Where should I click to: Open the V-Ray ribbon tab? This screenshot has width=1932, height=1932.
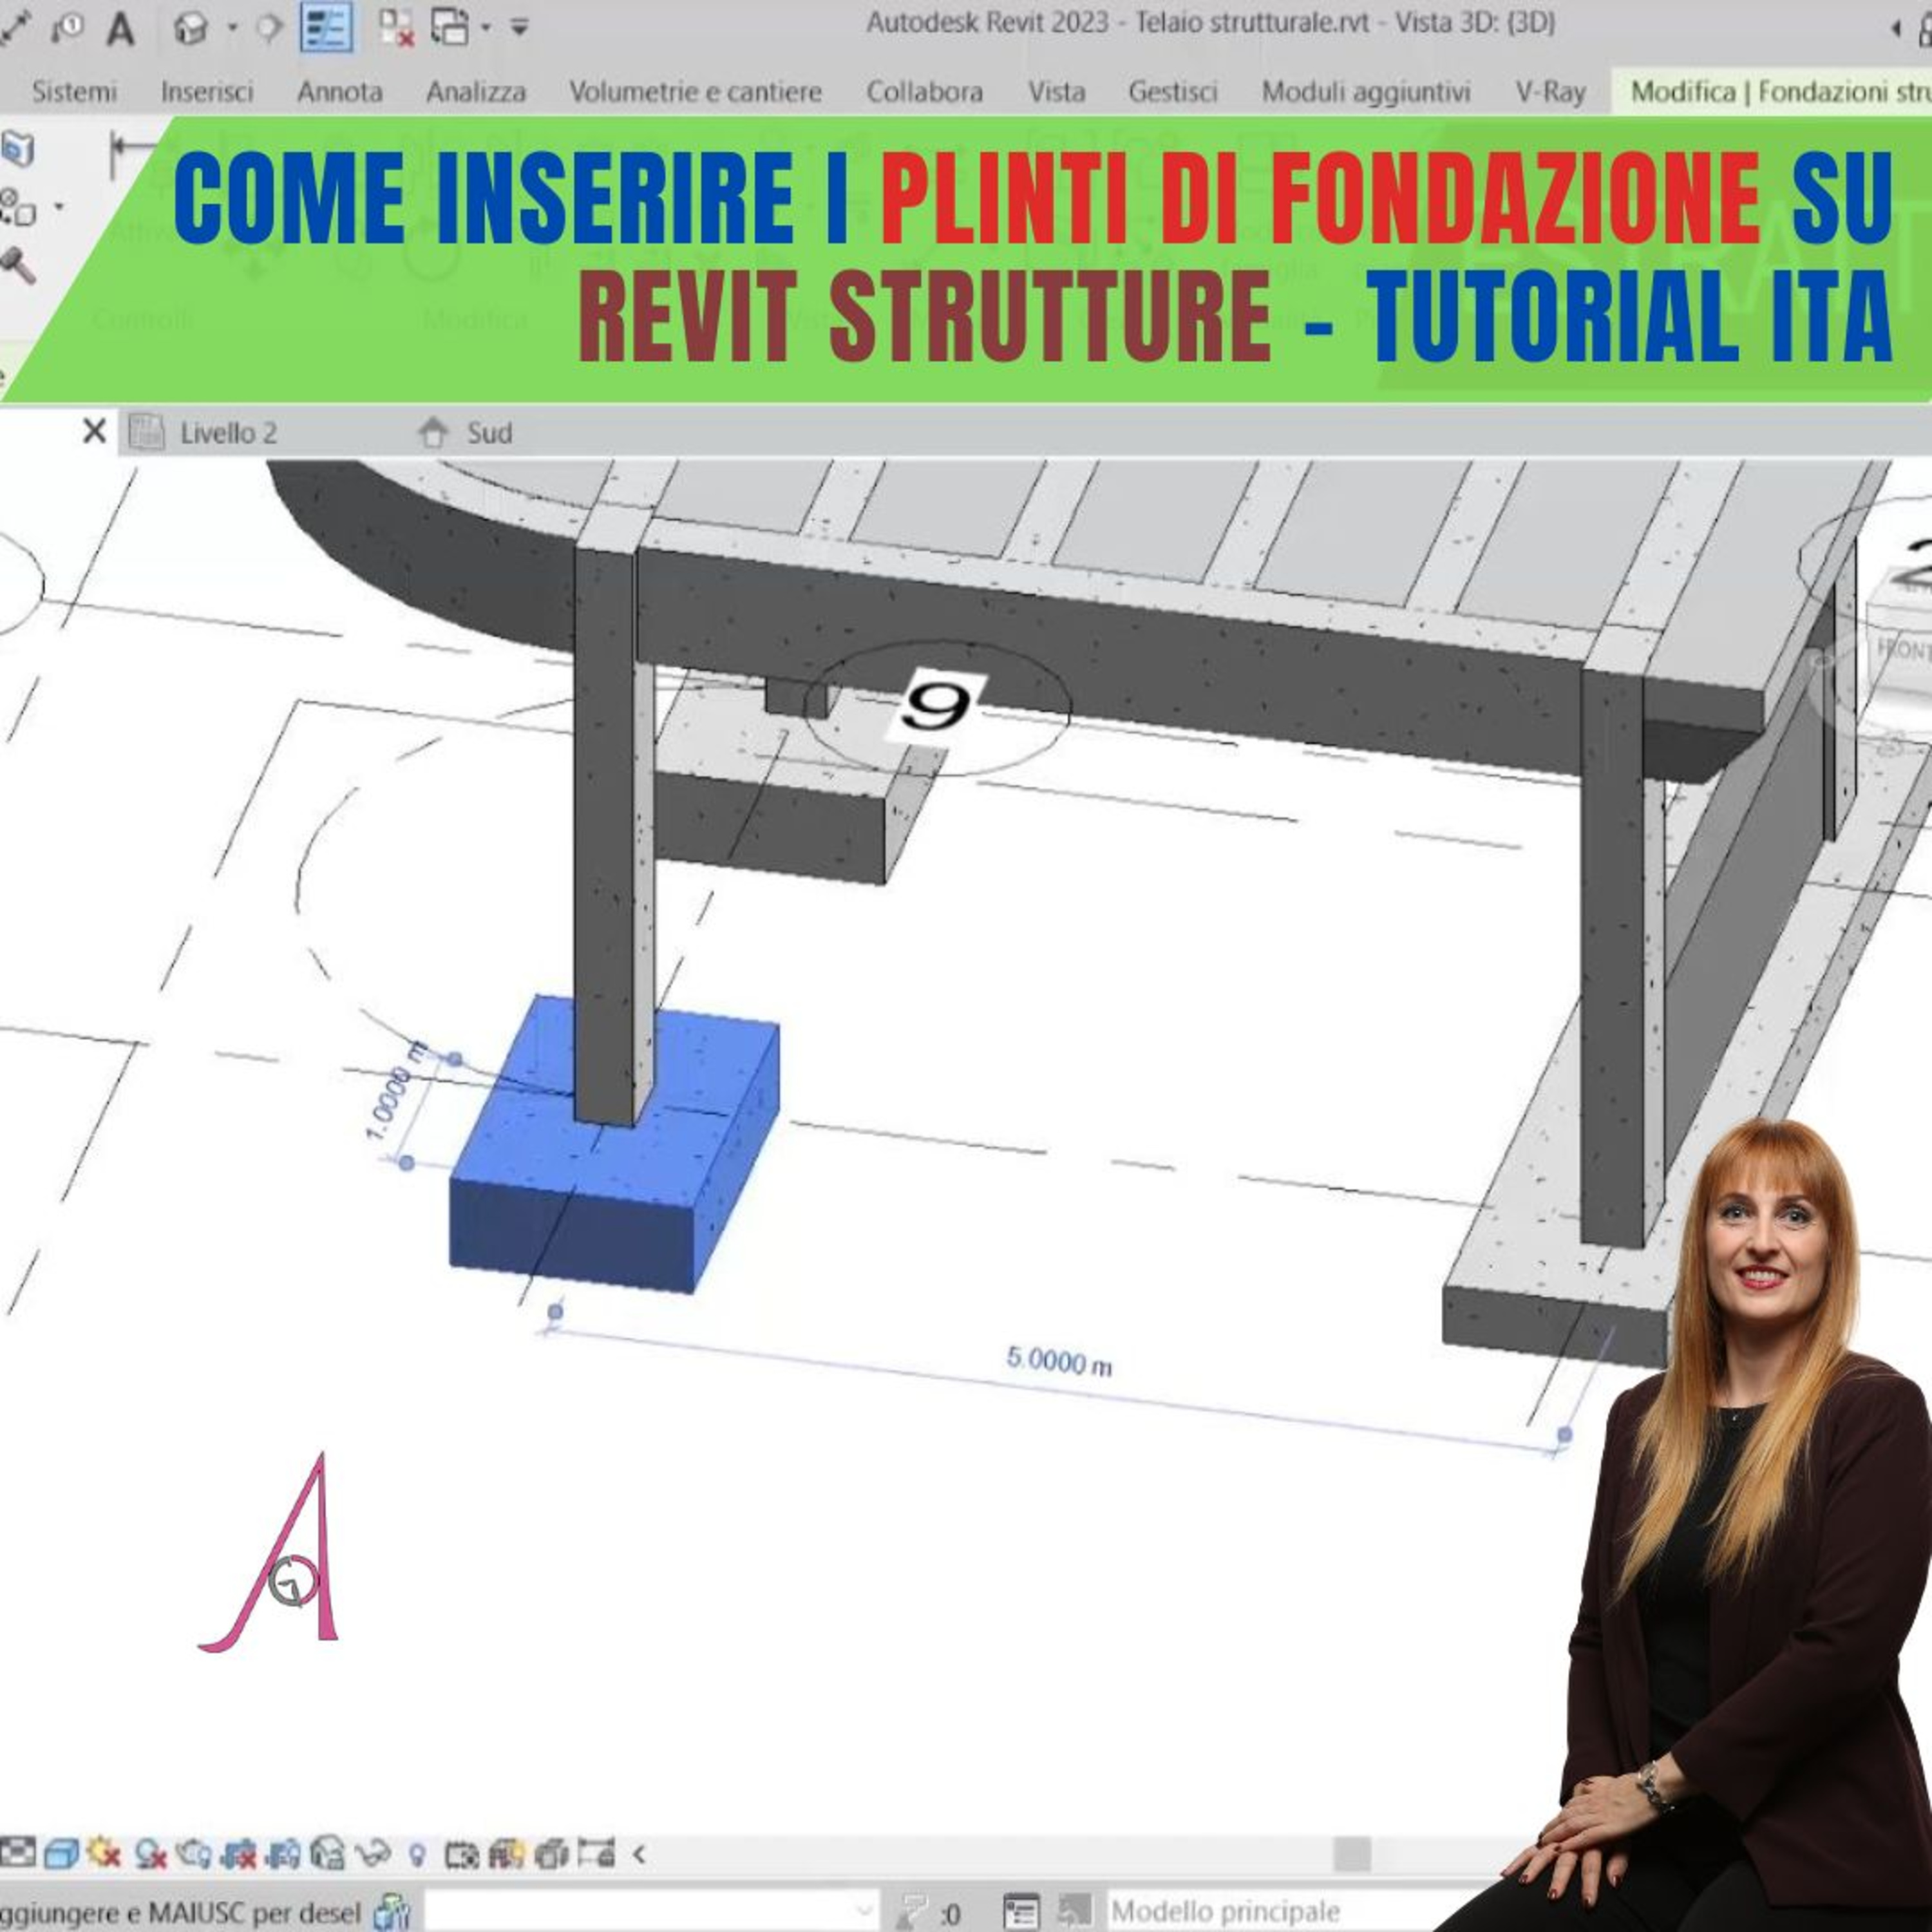coord(1551,92)
